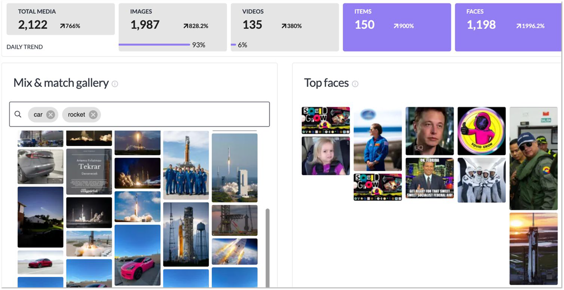Click the search magnifier icon
The width and height of the screenshot is (564, 290).
(x=18, y=114)
